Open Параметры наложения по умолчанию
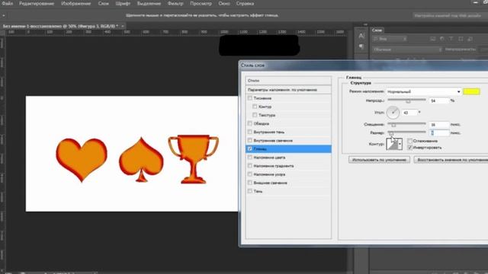 point(288,90)
